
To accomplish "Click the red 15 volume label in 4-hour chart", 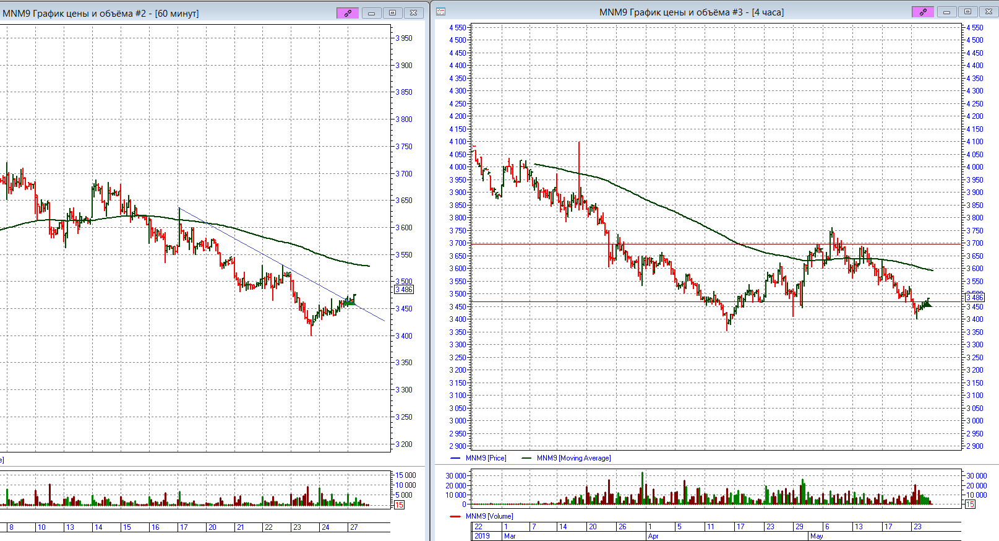I will coord(970,504).
